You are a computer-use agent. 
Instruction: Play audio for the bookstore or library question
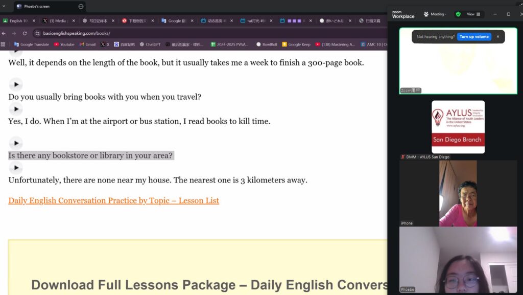tap(16, 143)
